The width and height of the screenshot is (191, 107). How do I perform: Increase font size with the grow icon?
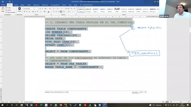click(40, 9)
